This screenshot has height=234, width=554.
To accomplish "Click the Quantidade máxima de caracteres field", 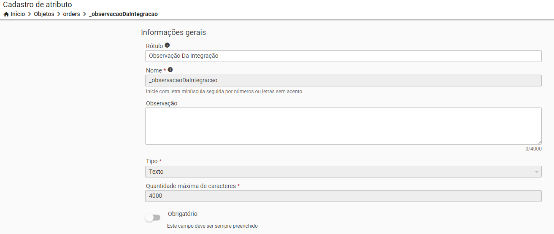I will coord(343,196).
